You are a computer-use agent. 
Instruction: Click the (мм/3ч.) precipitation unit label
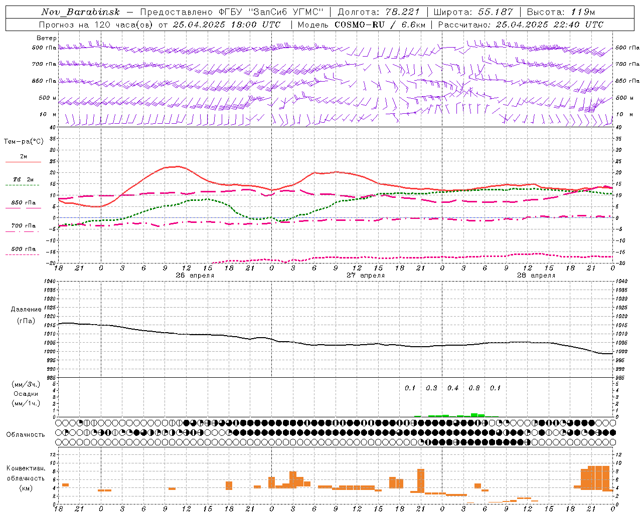(26, 384)
